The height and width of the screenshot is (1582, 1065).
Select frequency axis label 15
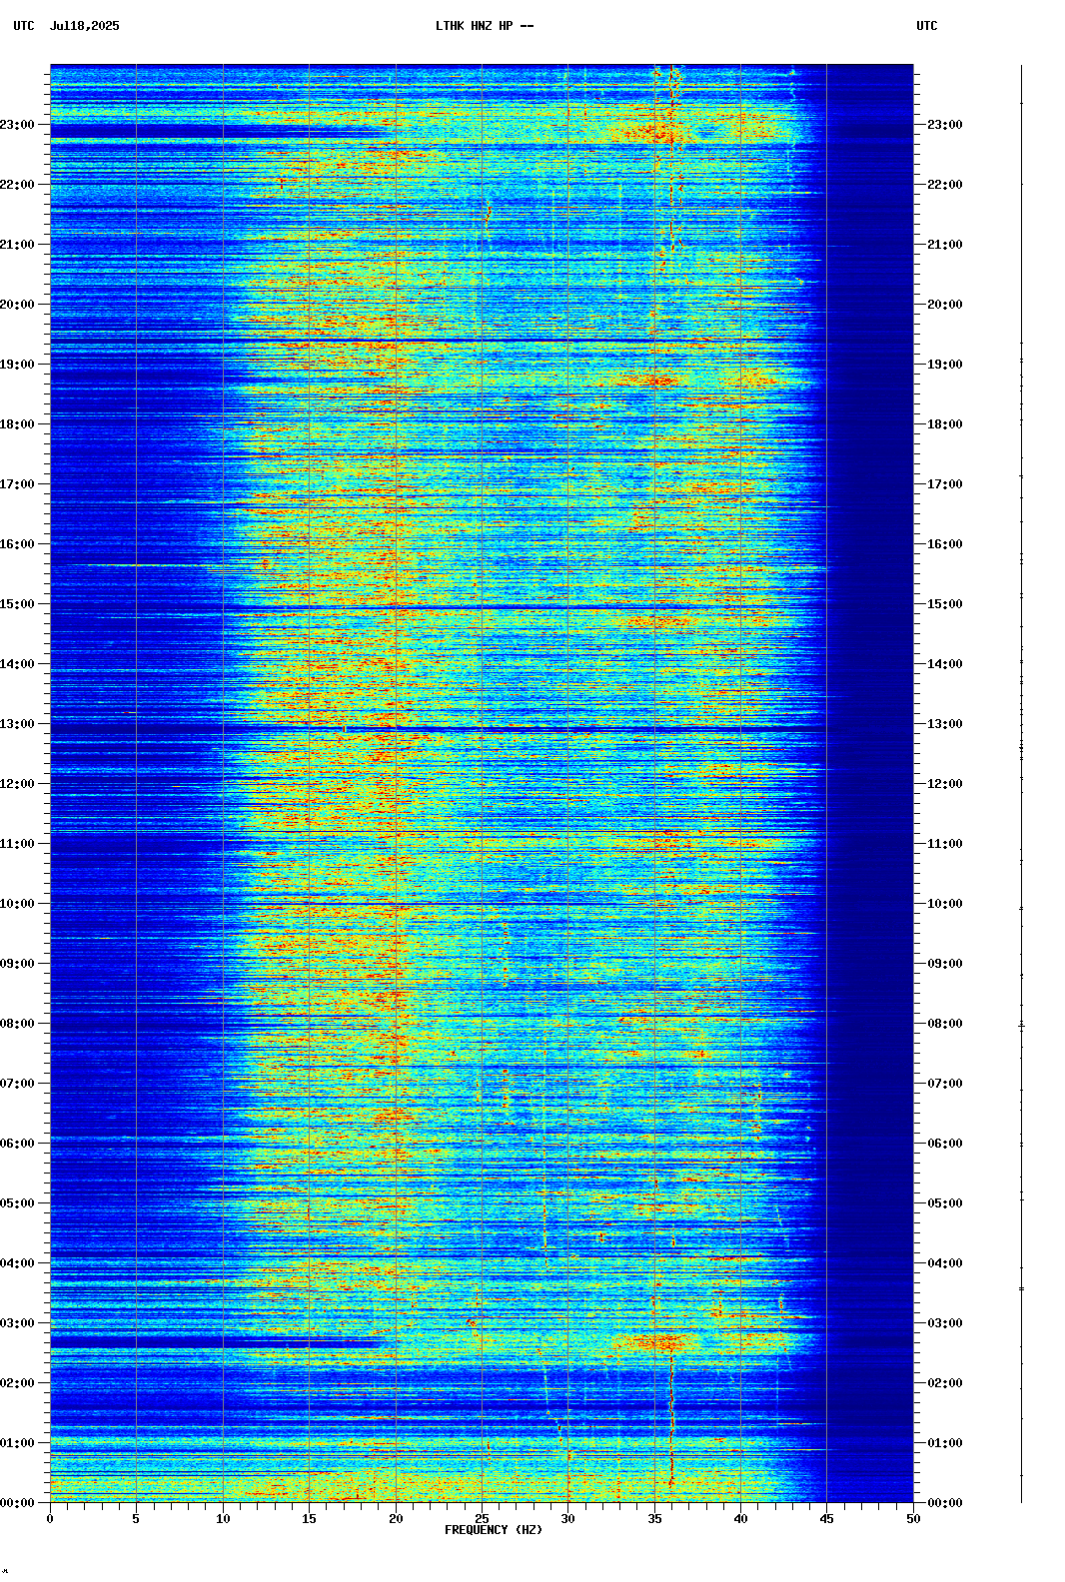(x=309, y=1519)
